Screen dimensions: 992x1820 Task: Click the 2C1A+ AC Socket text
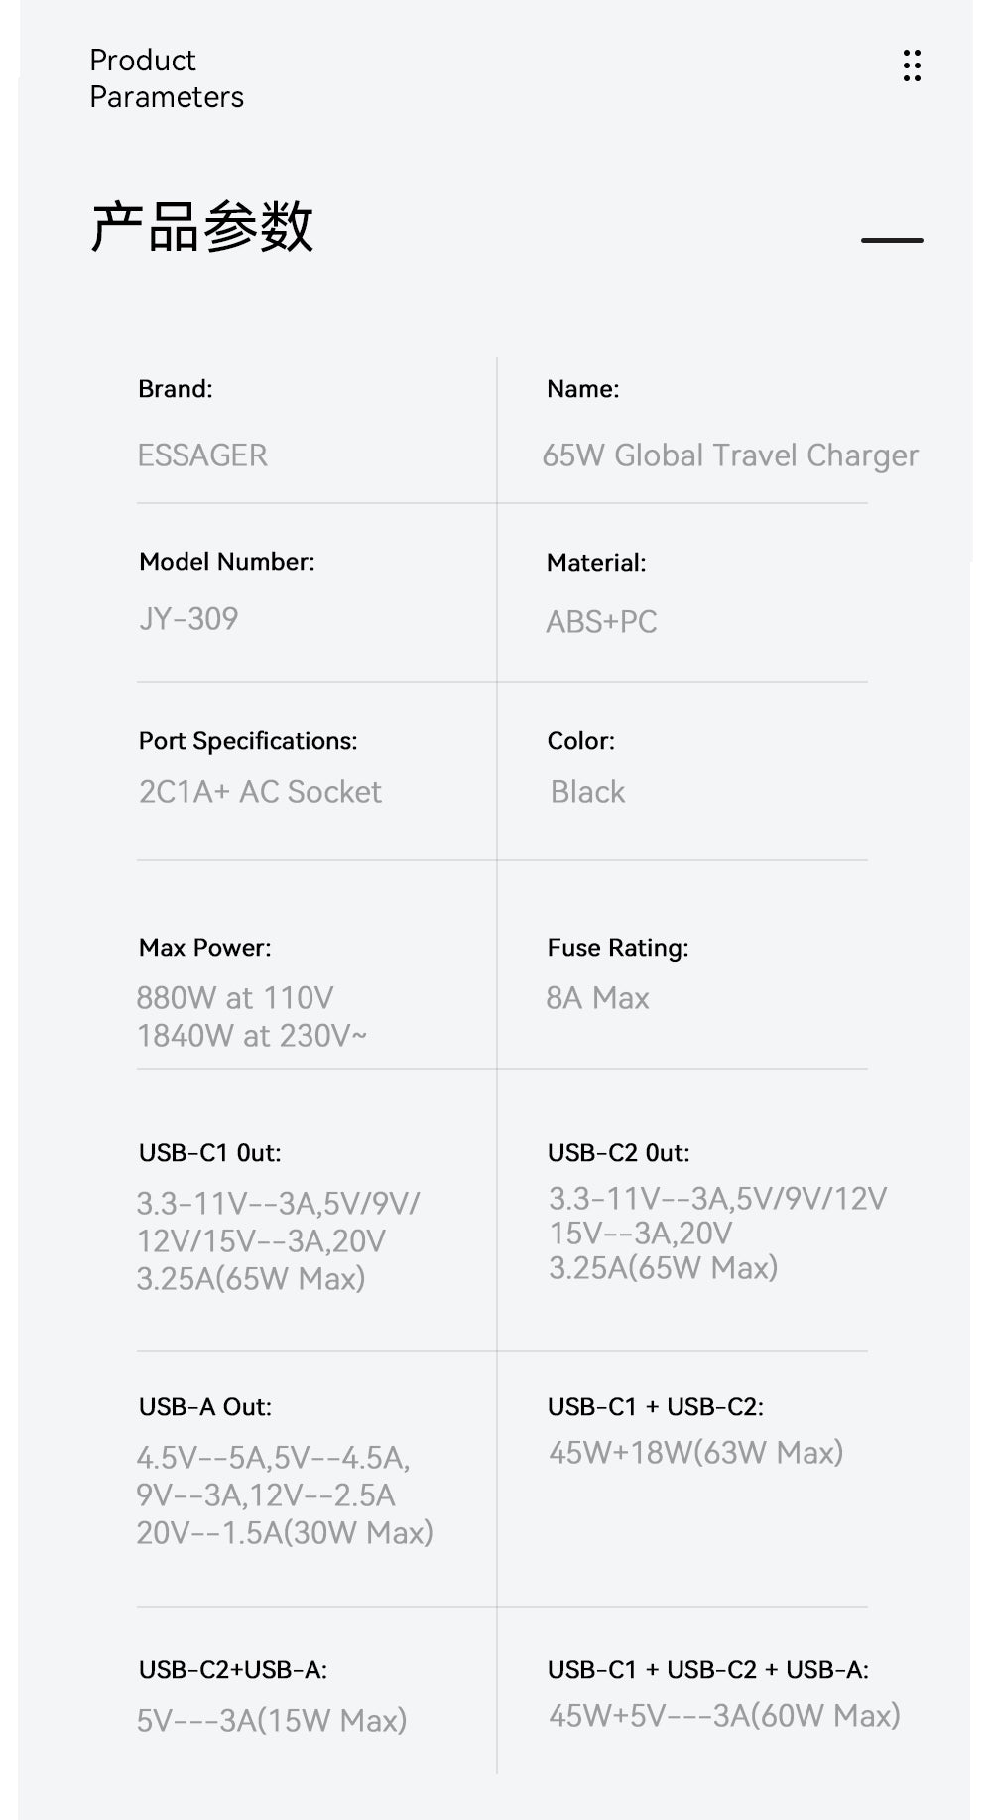[x=260, y=792]
